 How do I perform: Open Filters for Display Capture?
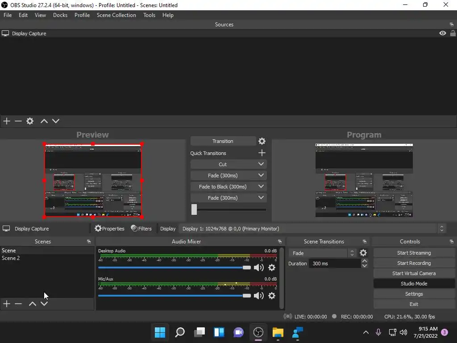(x=141, y=229)
